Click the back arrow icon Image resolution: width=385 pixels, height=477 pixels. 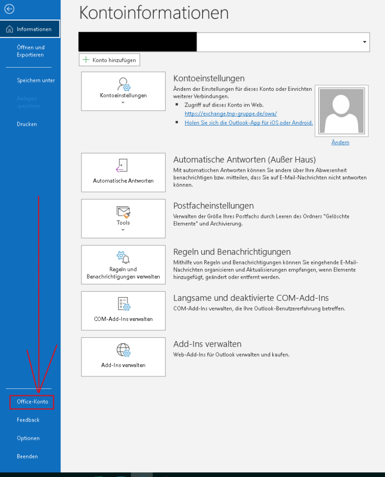pos(9,9)
